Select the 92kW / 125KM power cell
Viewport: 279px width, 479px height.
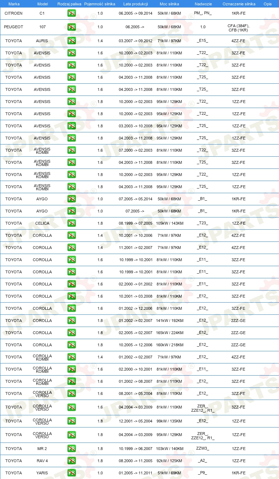(169, 461)
